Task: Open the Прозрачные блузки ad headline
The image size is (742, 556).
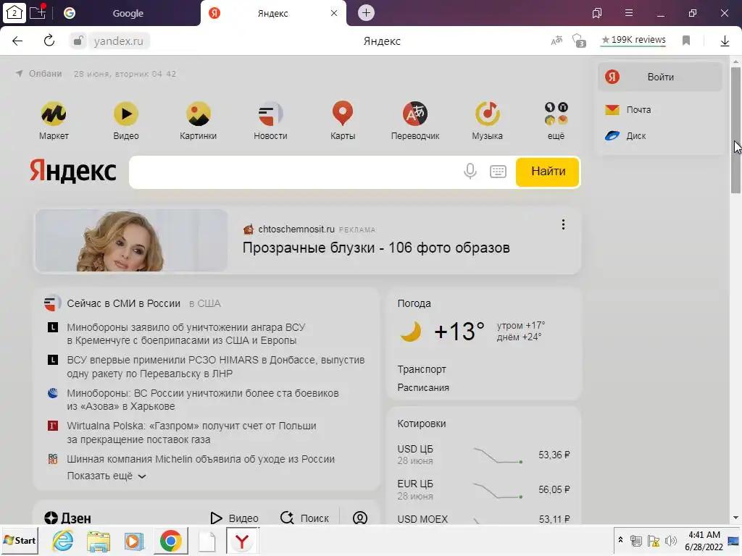Action: (376, 248)
